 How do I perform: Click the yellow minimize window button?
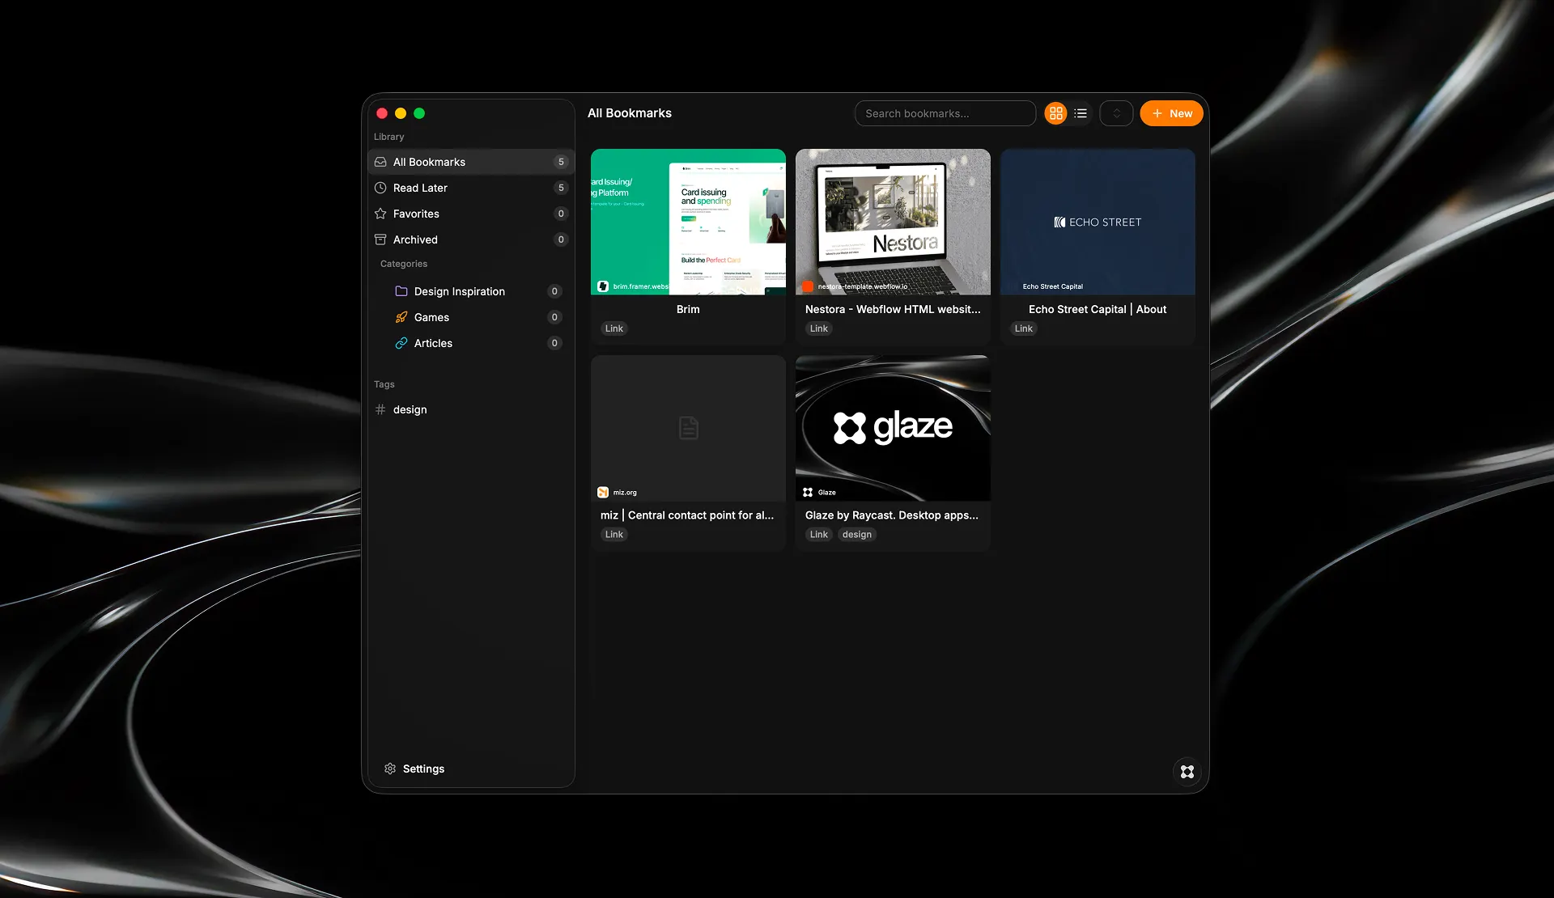click(401, 113)
